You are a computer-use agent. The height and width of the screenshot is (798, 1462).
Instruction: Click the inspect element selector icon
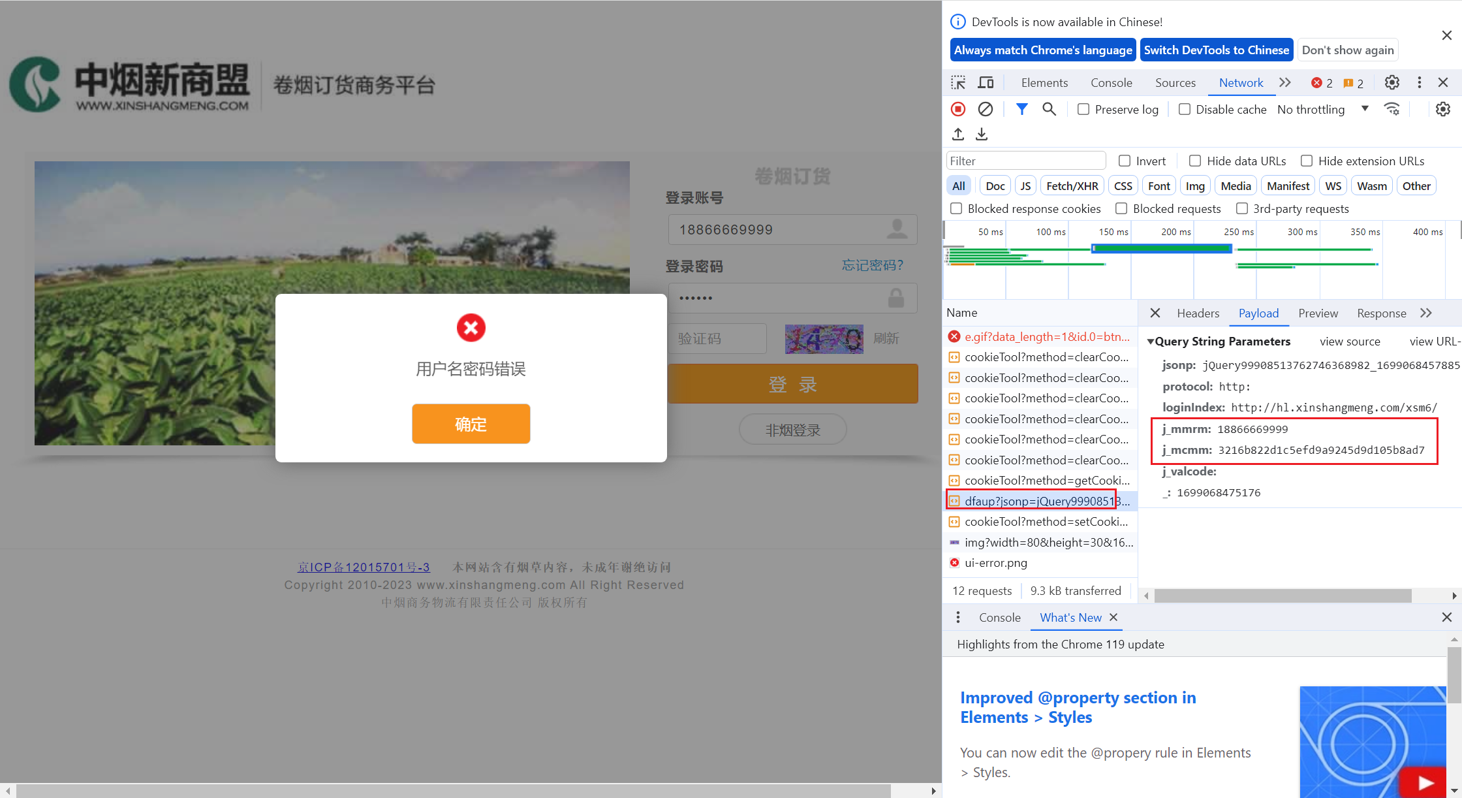click(x=958, y=83)
